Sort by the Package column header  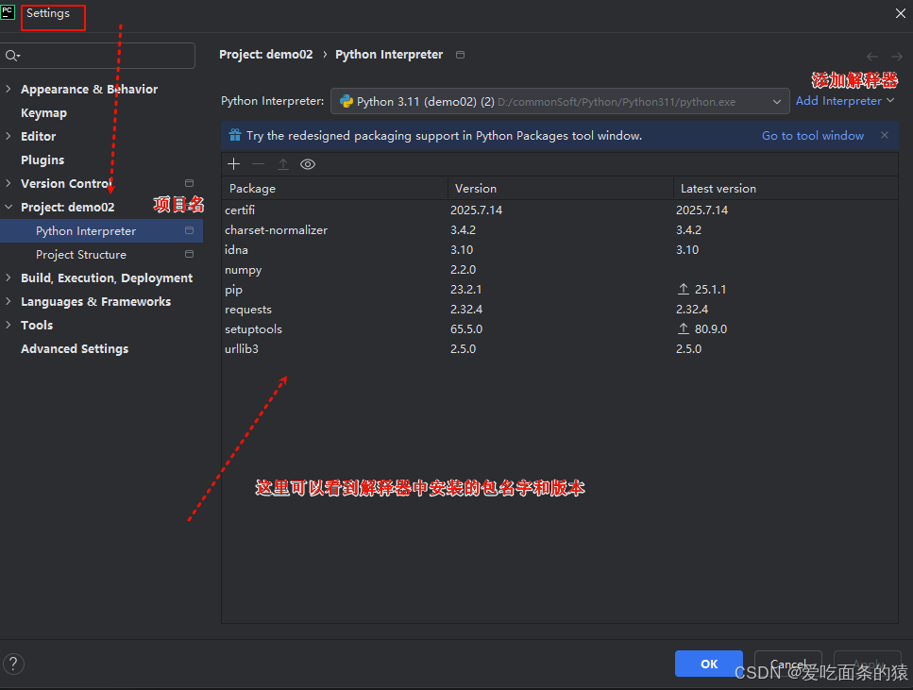tap(334, 188)
